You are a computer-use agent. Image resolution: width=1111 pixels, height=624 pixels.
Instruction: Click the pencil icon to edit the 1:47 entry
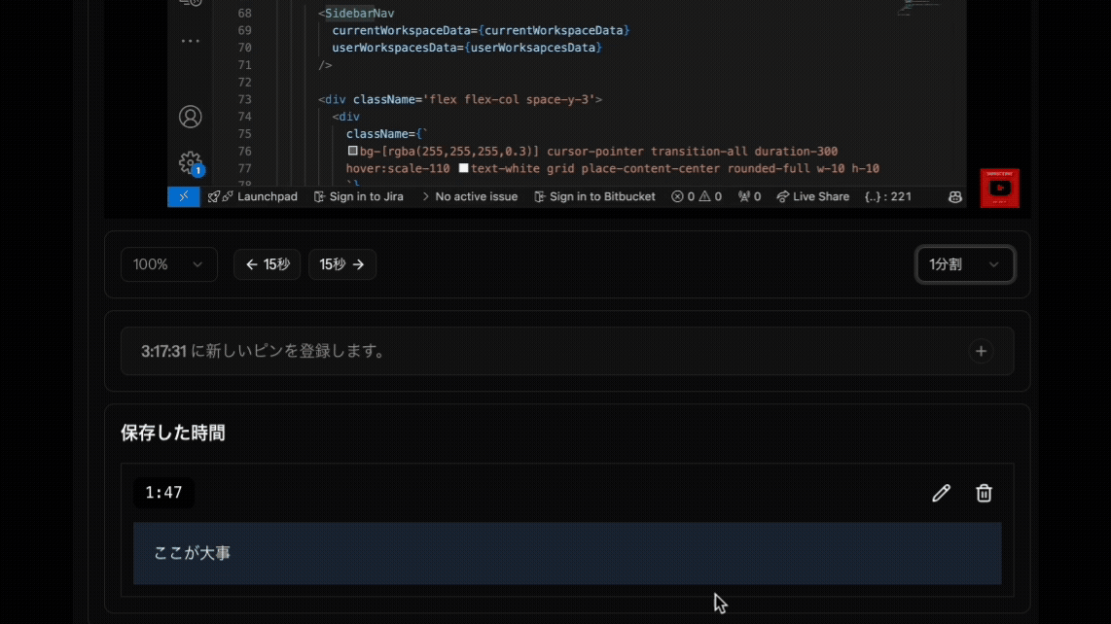(941, 493)
